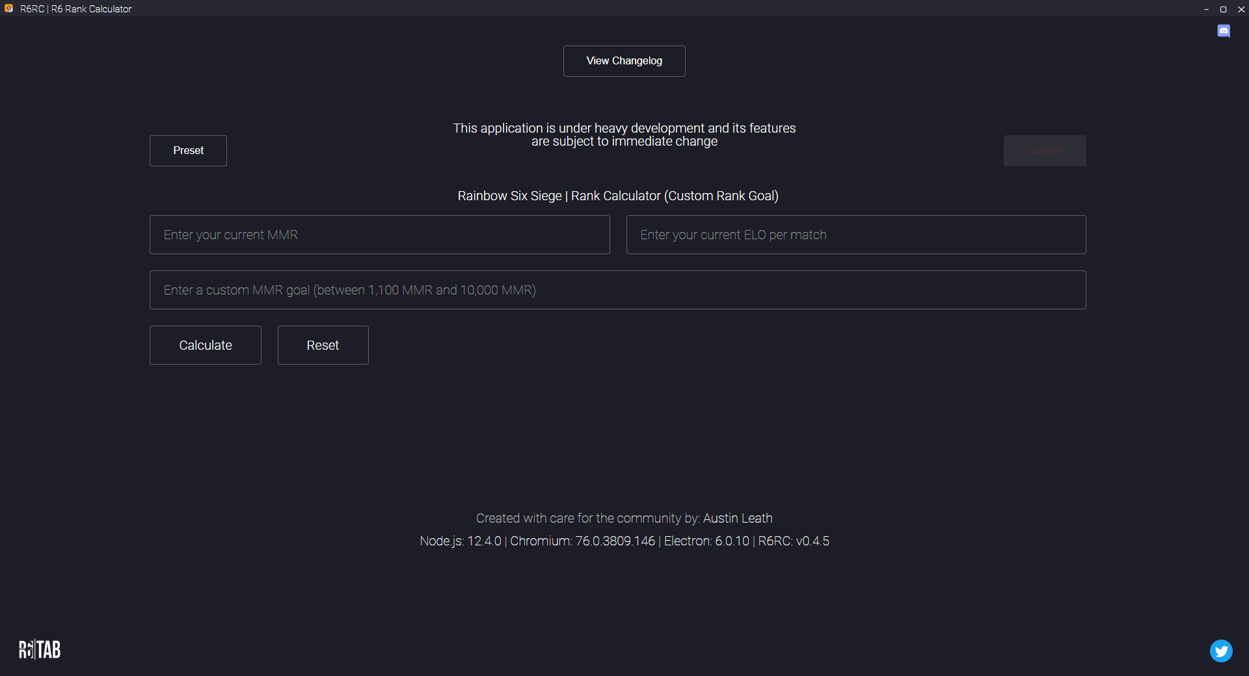Click the R6RC app icon in title bar
The width and height of the screenshot is (1249, 676).
[x=9, y=8]
